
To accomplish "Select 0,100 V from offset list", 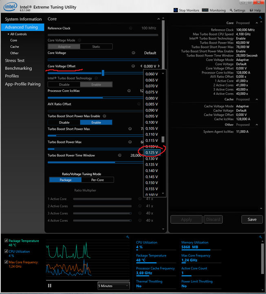I will coord(152,122).
